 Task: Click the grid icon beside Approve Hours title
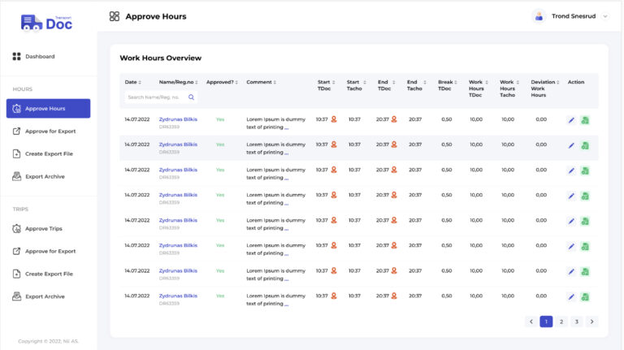115,16
